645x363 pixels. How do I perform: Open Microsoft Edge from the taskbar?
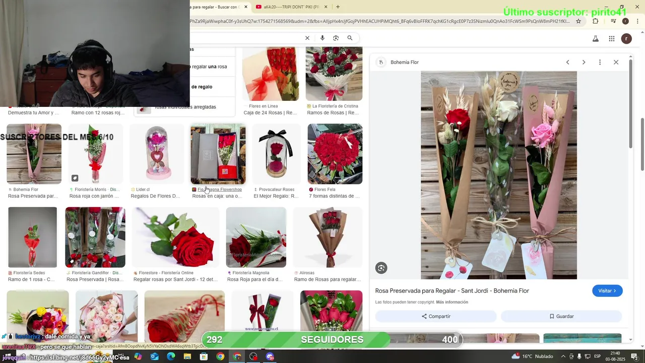[x=171, y=356]
